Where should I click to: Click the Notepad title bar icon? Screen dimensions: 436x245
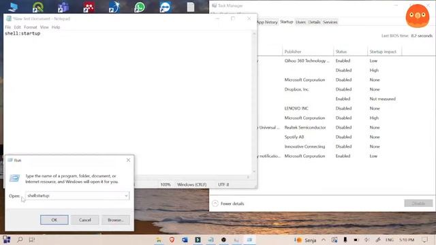(x=9, y=18)
